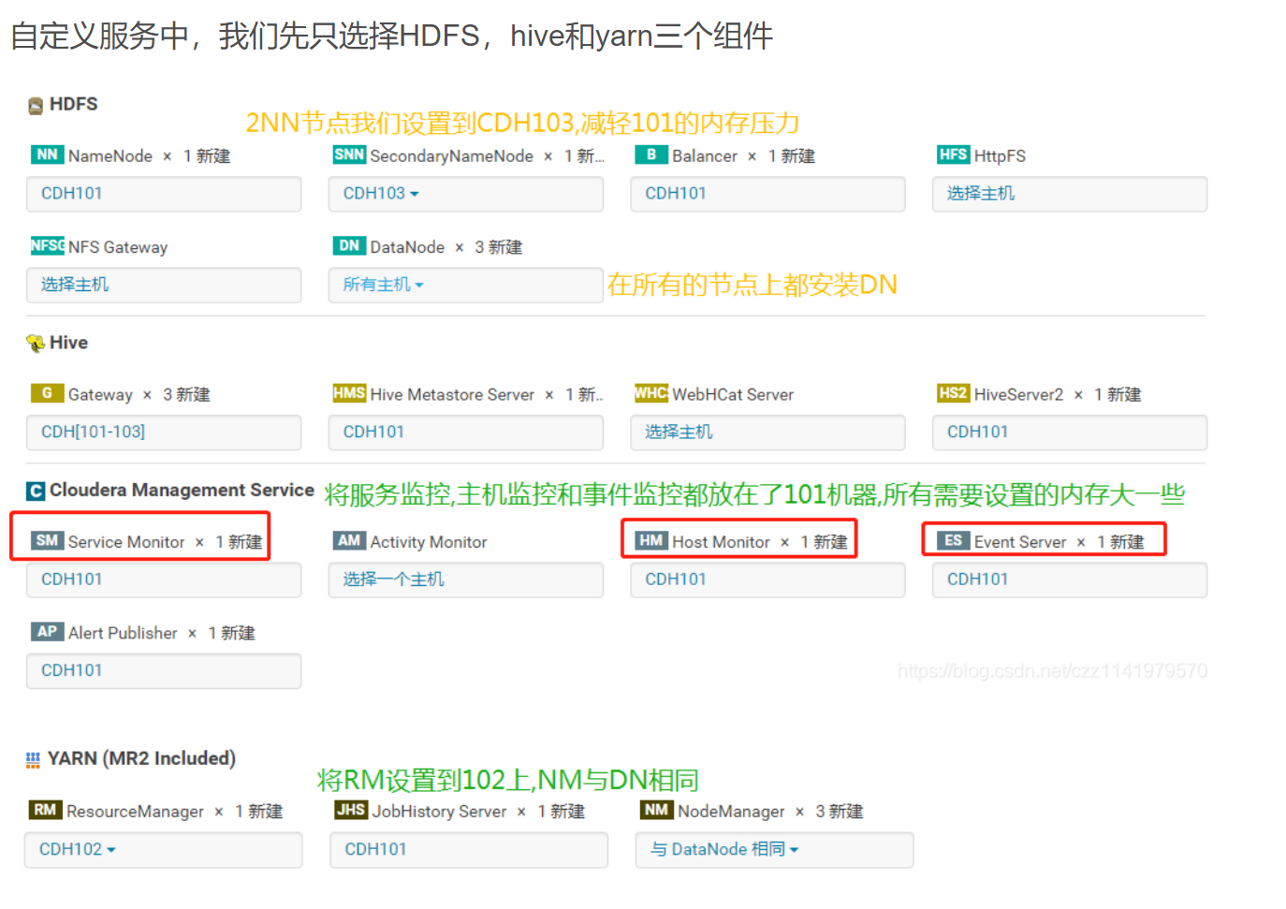Screen dimensions: 1286x909
Task: Click the Hive bee service icon
Action: (x=36, y=344)
